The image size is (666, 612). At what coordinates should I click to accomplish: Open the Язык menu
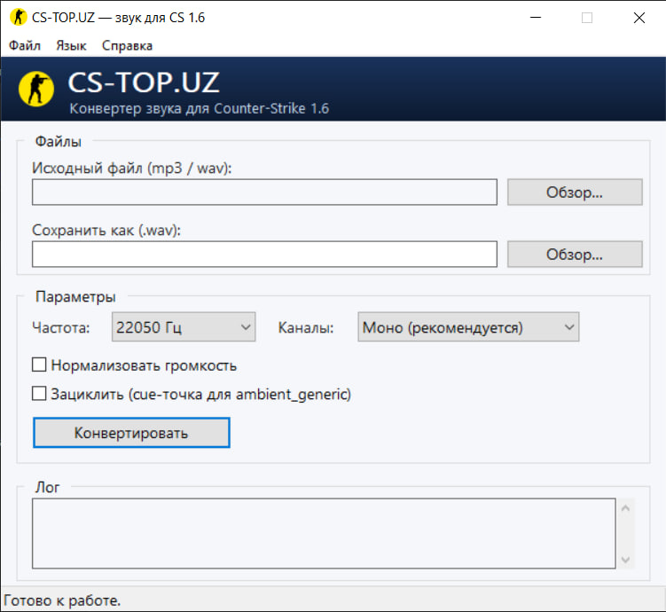tap(71, 45)
